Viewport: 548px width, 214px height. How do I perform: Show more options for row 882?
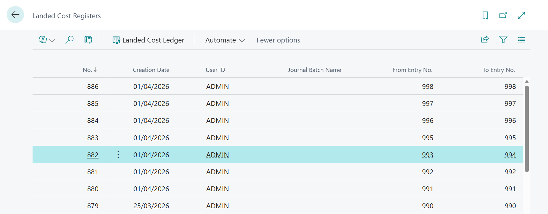coord(118,155)
